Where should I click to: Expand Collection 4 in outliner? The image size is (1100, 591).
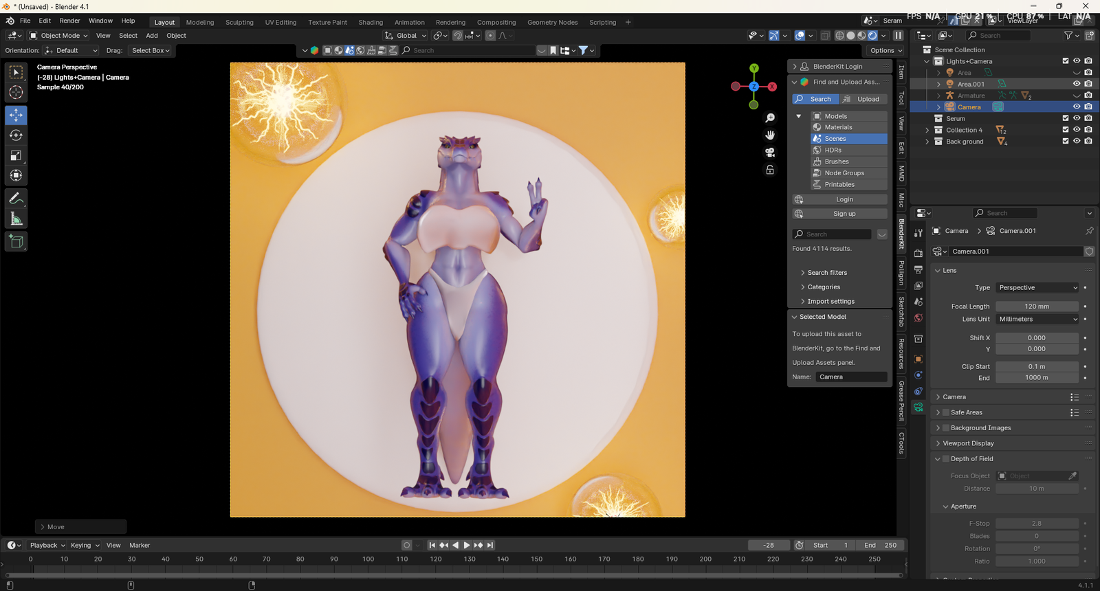(927, 130)
